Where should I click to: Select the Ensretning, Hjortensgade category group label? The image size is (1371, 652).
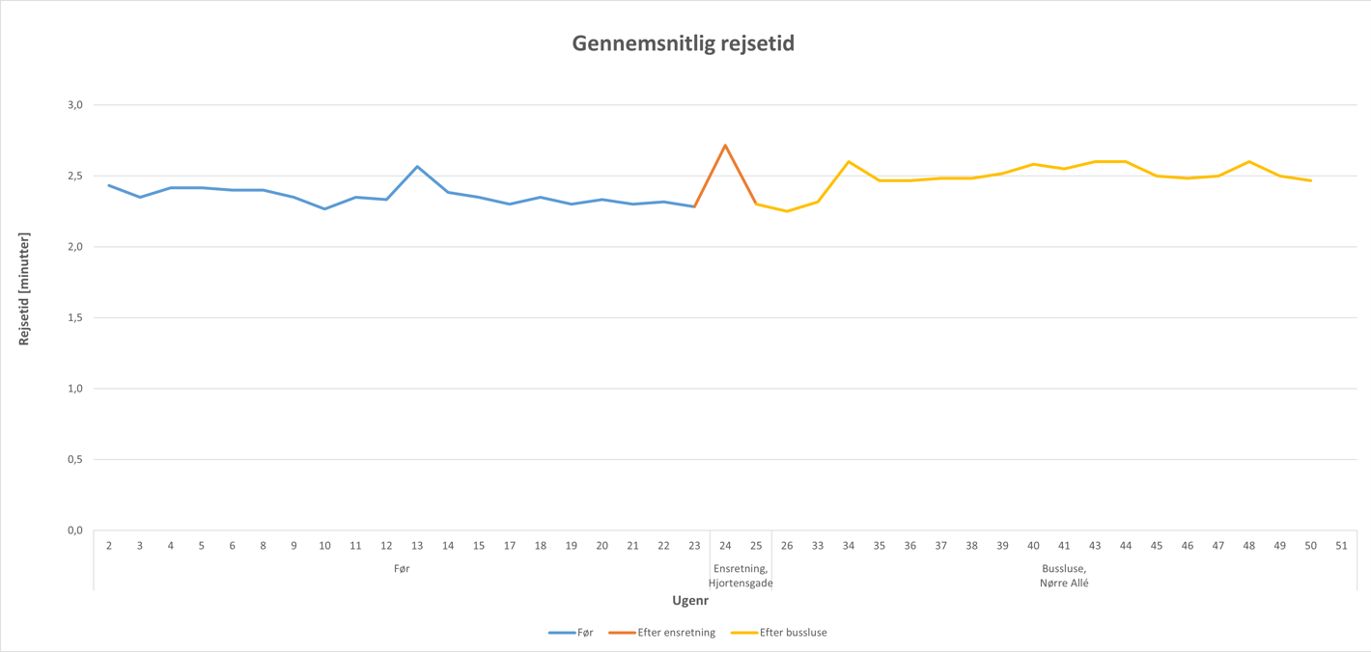(x=741, y=576)
